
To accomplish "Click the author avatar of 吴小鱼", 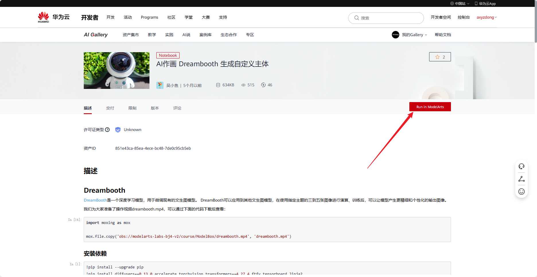I will pyautogui.click(x=160, y=85).
